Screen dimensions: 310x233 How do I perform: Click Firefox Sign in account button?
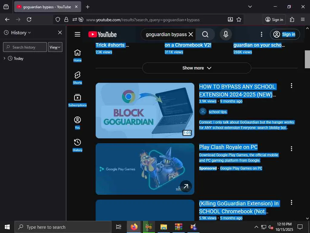[x=274, y=19]
